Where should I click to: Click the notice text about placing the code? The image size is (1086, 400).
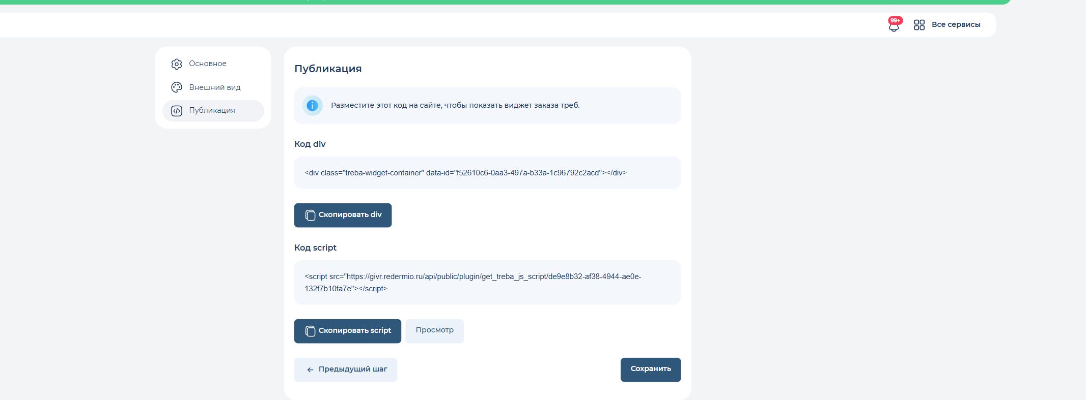455,105
